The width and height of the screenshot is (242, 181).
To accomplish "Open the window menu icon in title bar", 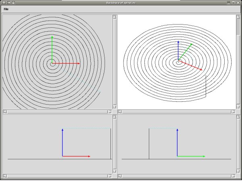I will point(4,3).
